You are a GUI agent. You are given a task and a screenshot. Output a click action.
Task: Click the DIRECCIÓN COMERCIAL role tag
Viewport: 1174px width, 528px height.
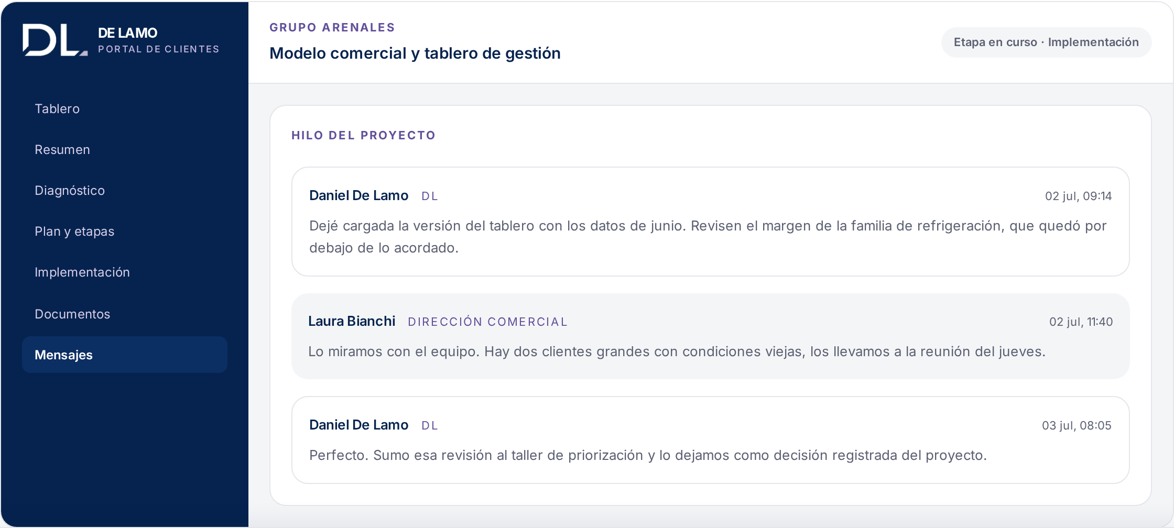pyautogui.click(x=487, y=322)
